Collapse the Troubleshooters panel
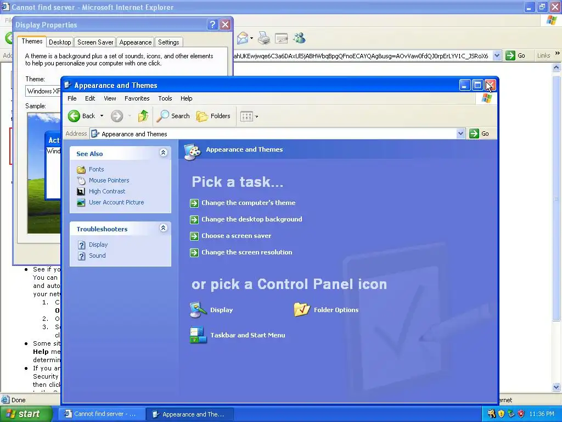562x422 pixels. coord(163,228)
